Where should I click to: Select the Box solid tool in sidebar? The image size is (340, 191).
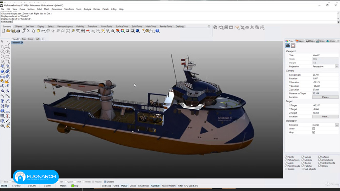pos(2,71)
